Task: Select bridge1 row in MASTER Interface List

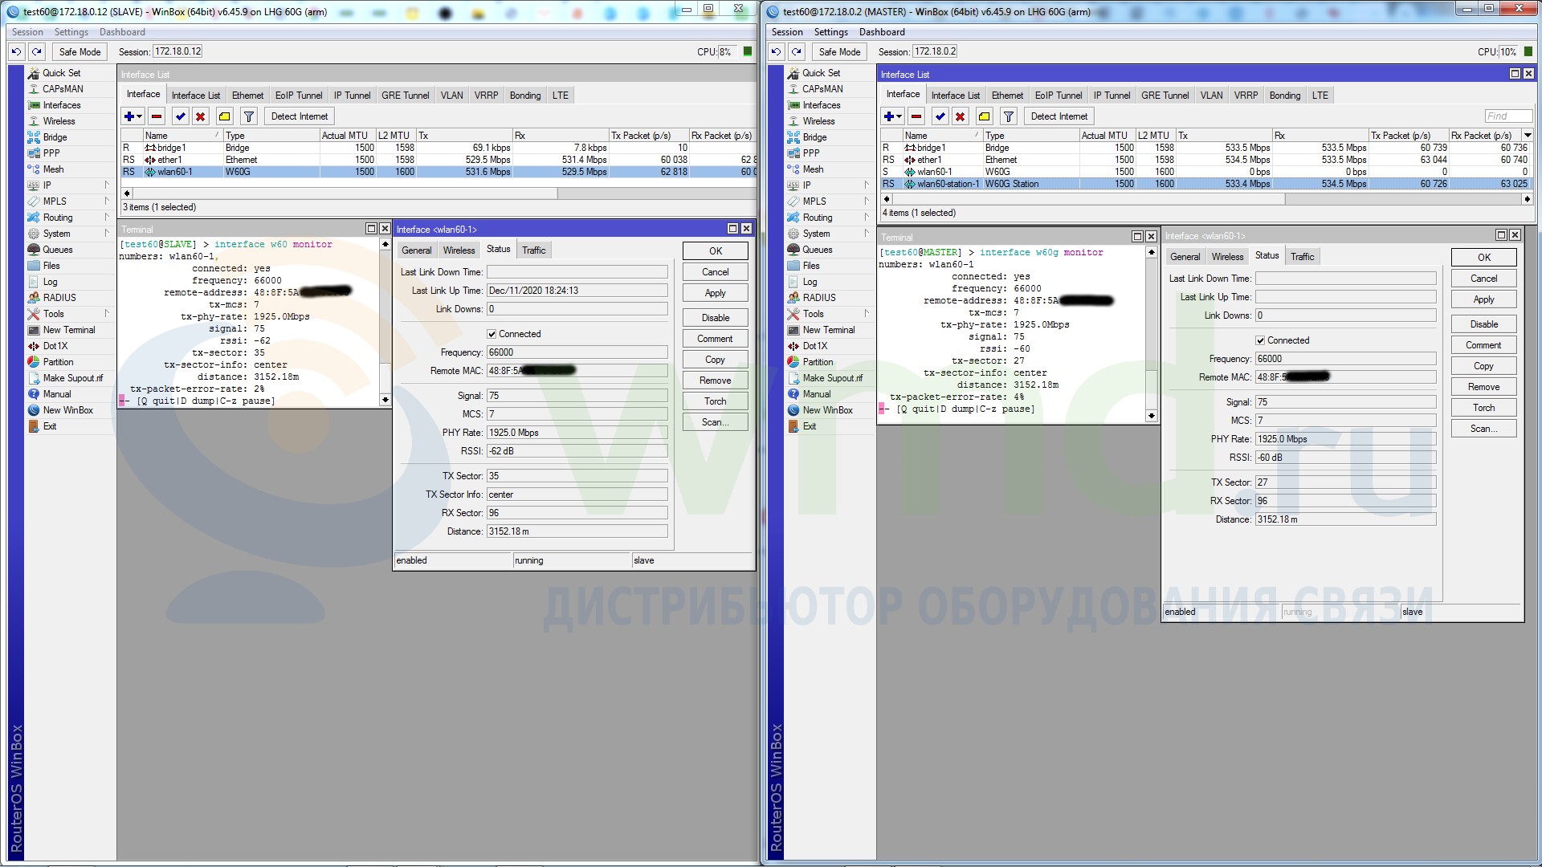Action: coord(1206,148)
